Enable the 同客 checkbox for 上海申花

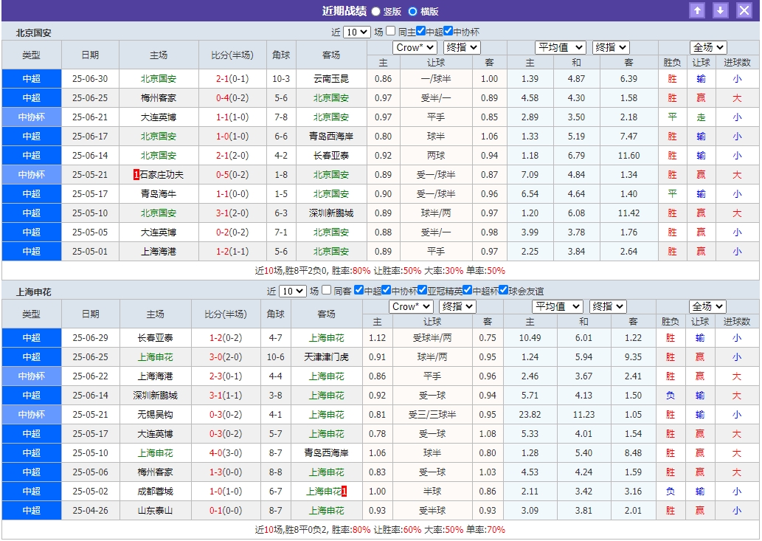(x=325, y=292)
